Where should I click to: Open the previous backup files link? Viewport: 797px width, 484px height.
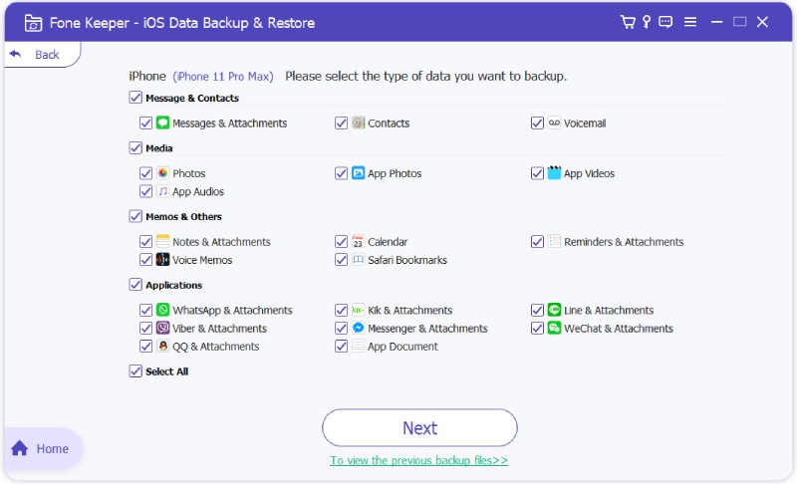click(418, 460)
